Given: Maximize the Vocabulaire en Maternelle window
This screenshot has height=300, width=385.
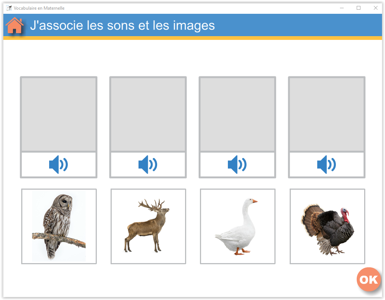Looking at the screenshot, I should coord(359,8).
